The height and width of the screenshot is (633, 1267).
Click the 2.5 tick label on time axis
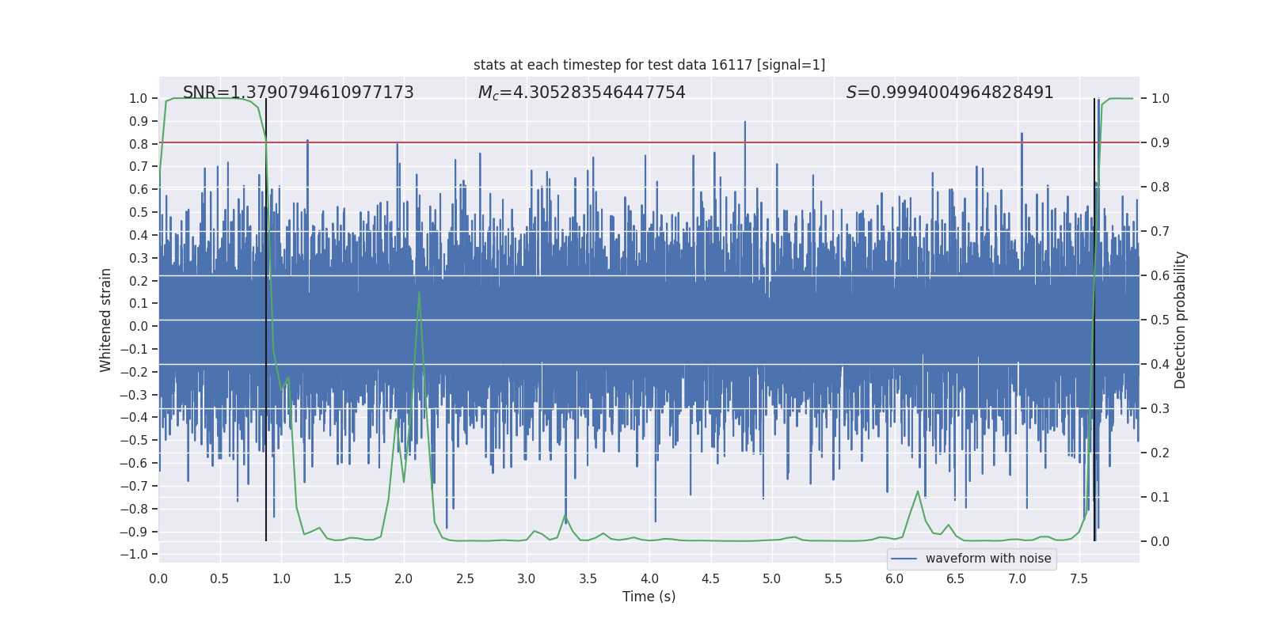click(x=465, y=579)
